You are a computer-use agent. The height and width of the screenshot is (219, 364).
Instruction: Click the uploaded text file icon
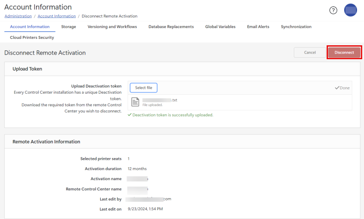point(135,102)
